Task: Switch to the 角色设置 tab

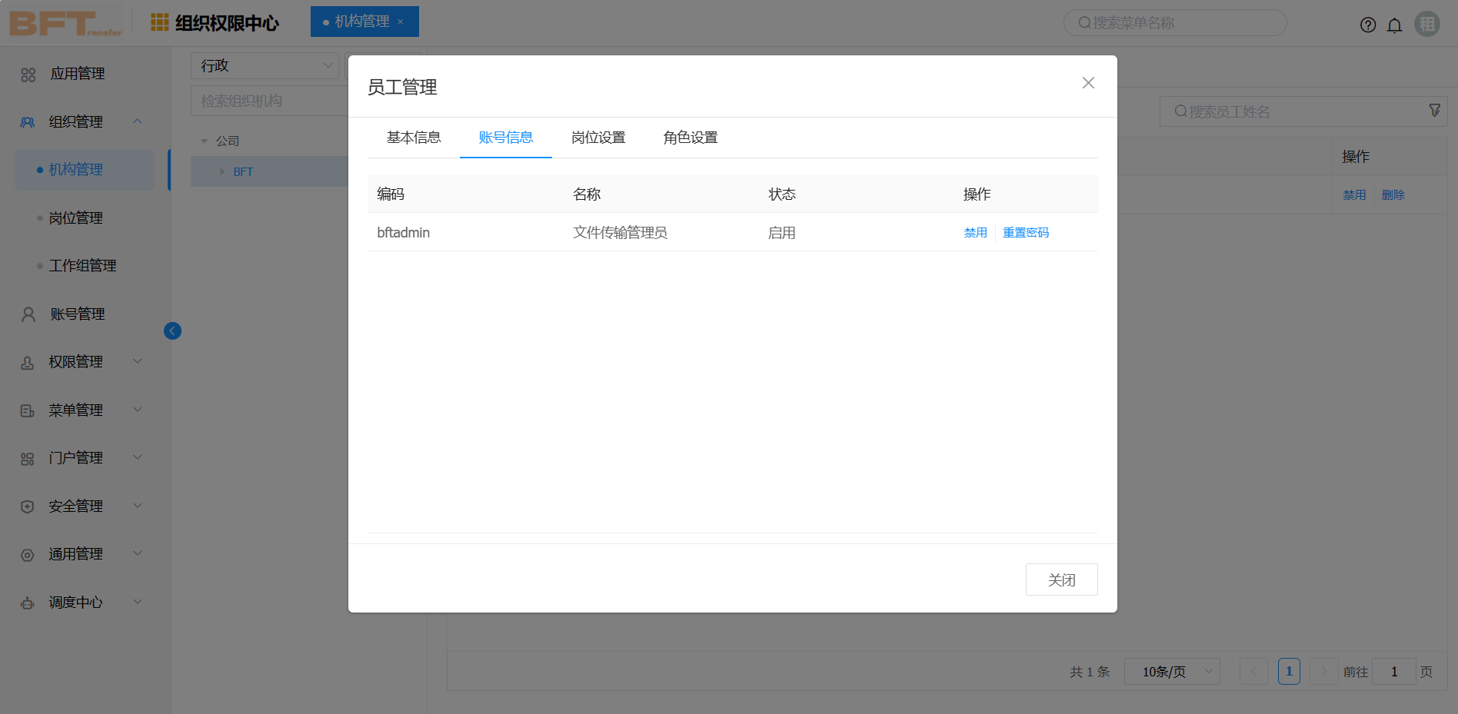Action: click(690, 138)
